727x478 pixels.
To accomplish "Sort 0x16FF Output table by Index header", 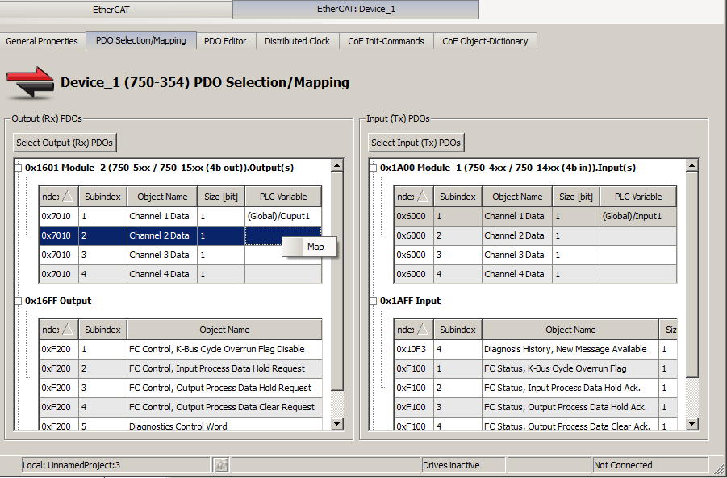I will tap(58, 330).
